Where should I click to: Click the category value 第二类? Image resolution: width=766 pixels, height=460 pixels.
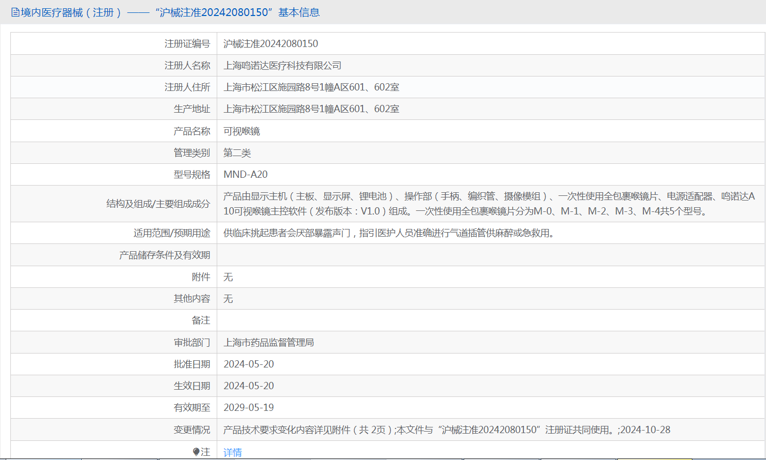tap(237, 153)
